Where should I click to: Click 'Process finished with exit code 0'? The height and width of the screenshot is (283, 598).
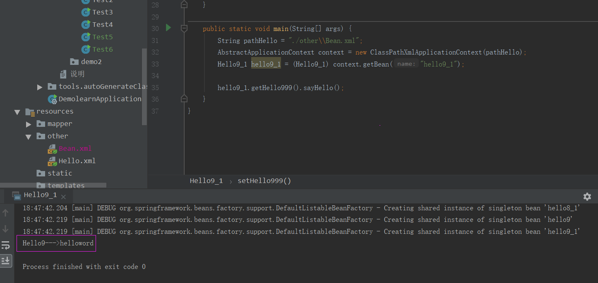tap(84, 267)
